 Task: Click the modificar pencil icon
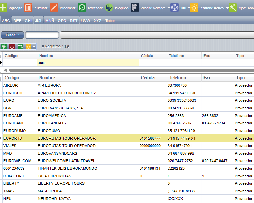(x=54, y=8)
